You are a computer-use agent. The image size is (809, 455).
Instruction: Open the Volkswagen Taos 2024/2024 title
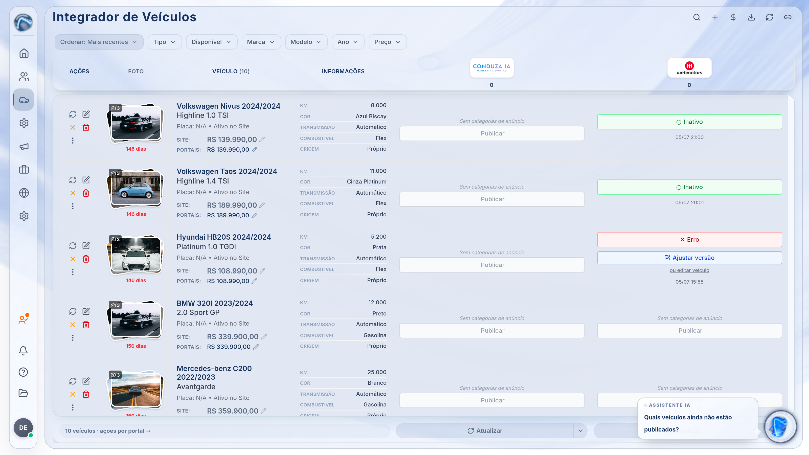tap(227, 171)
